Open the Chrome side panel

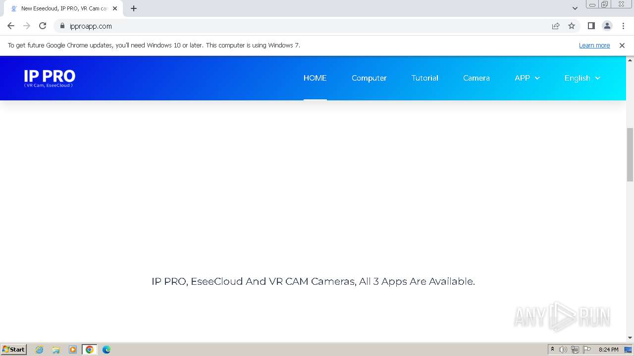click(x=591, y=26)
